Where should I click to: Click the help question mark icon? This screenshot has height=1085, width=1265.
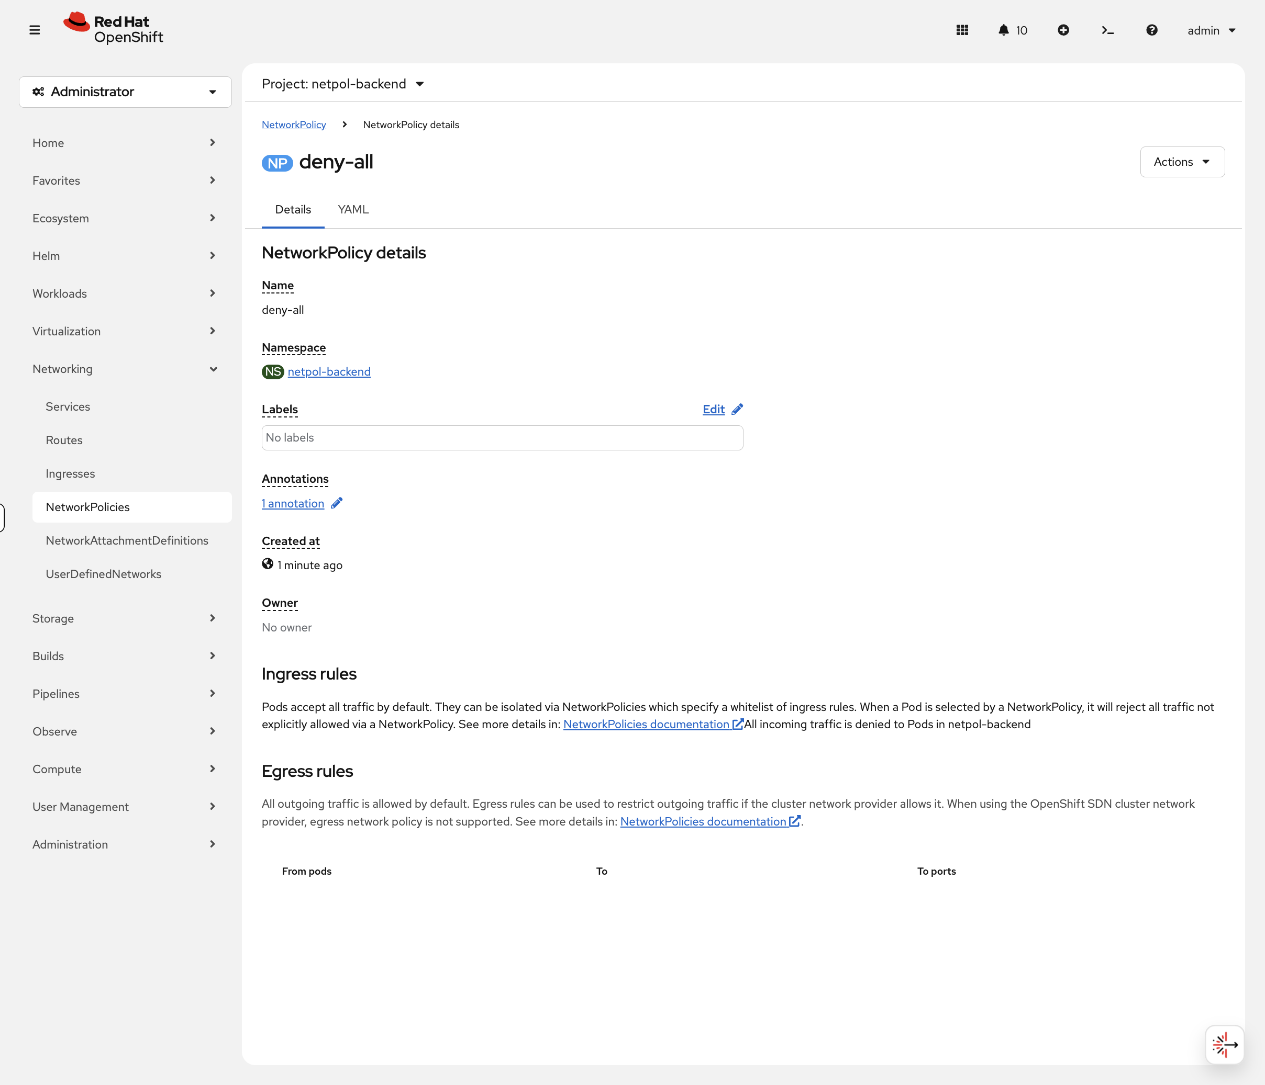coord(1151,30)
